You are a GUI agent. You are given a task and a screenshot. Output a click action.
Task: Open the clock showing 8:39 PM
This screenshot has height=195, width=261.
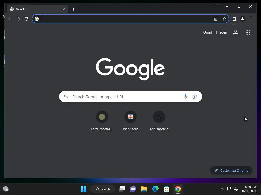coord(249,189)
